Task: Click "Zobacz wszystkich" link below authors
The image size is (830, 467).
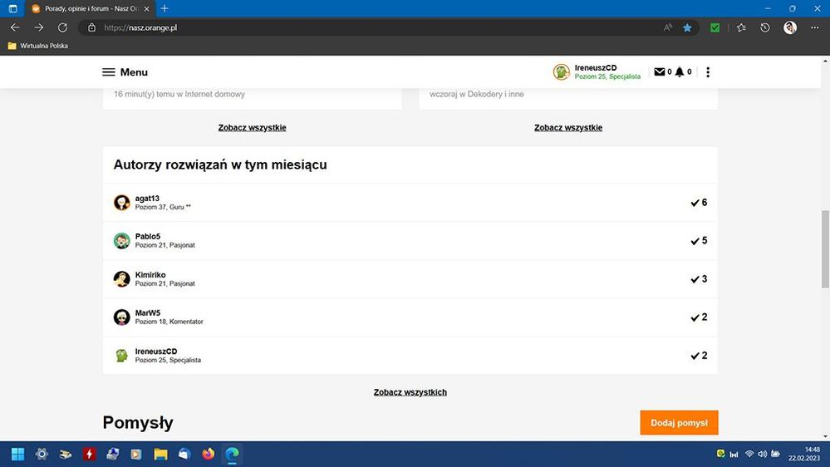Action: click(410, 392)
